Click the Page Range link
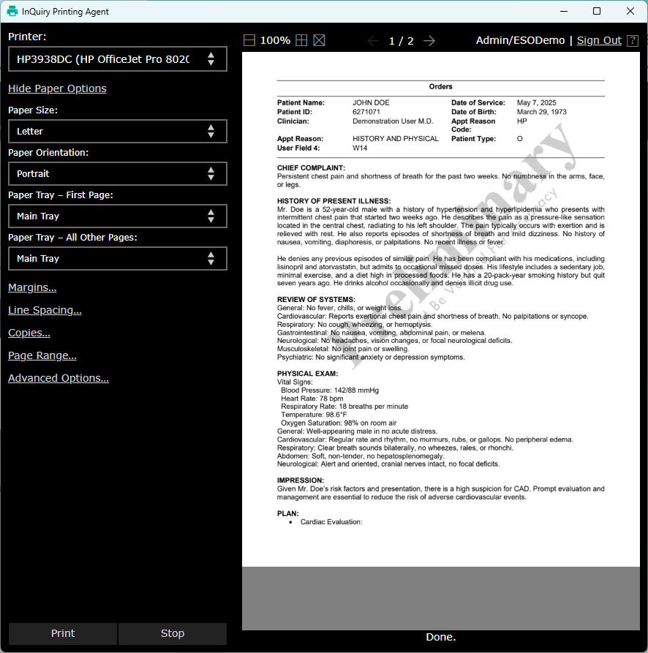This screenshot has width=648, height=653. [42, 356]
